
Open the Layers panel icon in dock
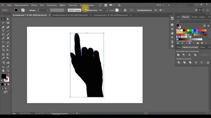click(172, 46)
